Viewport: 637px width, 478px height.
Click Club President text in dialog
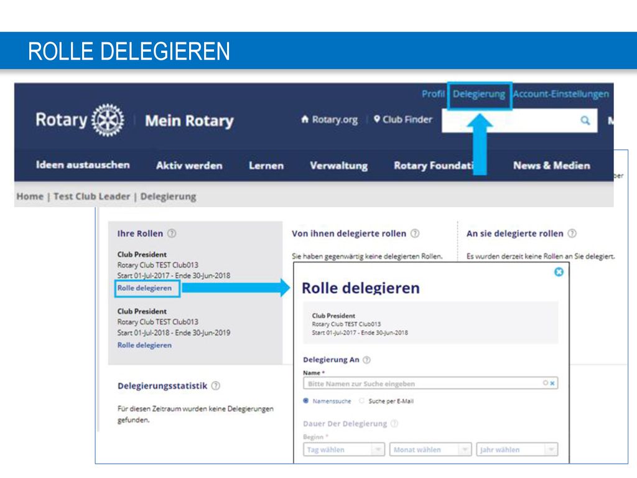[x=333, y=316]
